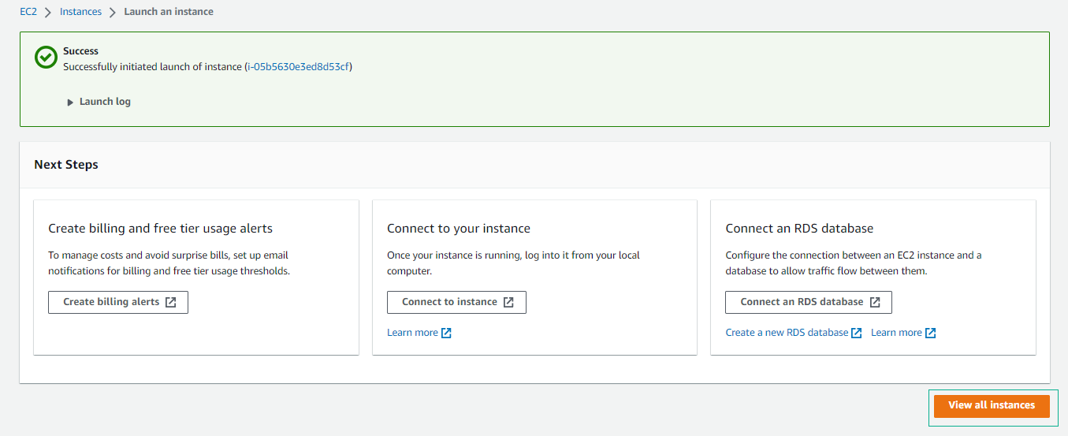1068x436 pixels.
Task: Click the green success checkmark icon
Action: [46, 57]
